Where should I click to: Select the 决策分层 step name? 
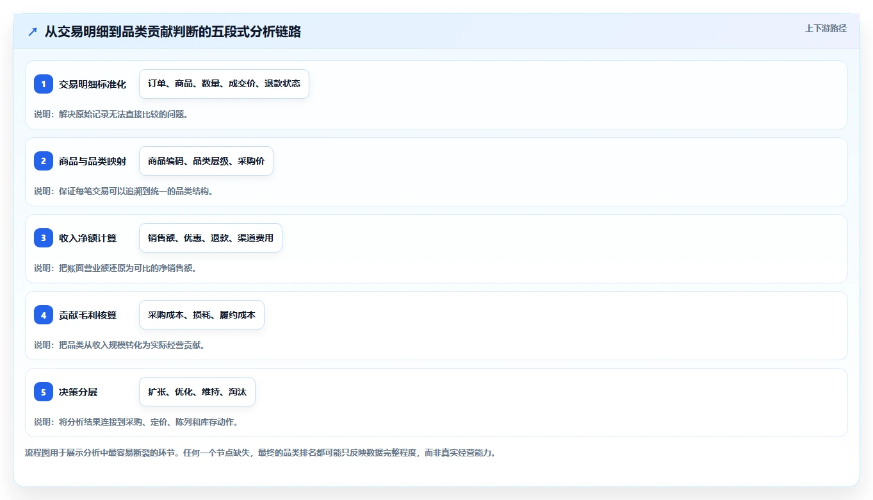(78, 392)
